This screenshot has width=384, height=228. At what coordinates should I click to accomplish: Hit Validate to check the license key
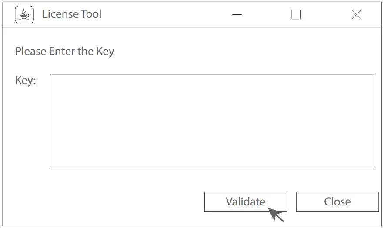(245, 202)
